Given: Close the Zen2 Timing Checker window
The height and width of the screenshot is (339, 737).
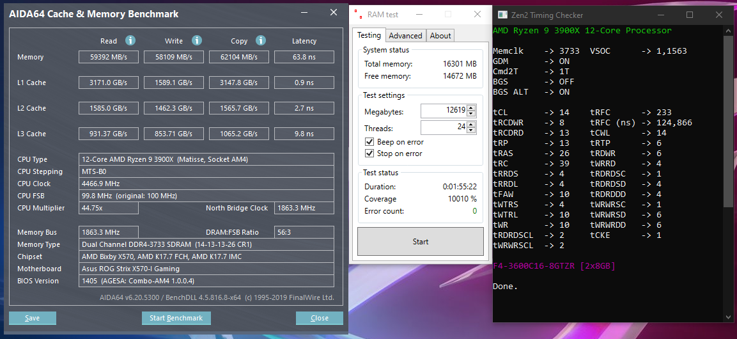Looking at the screenshot, I should [x=719, y=15].
